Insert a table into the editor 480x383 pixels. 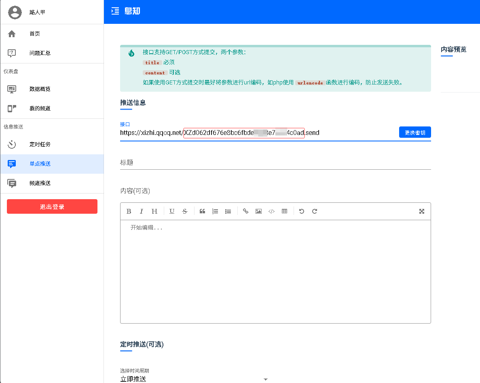pyautogui.click(x=284, y=211)
